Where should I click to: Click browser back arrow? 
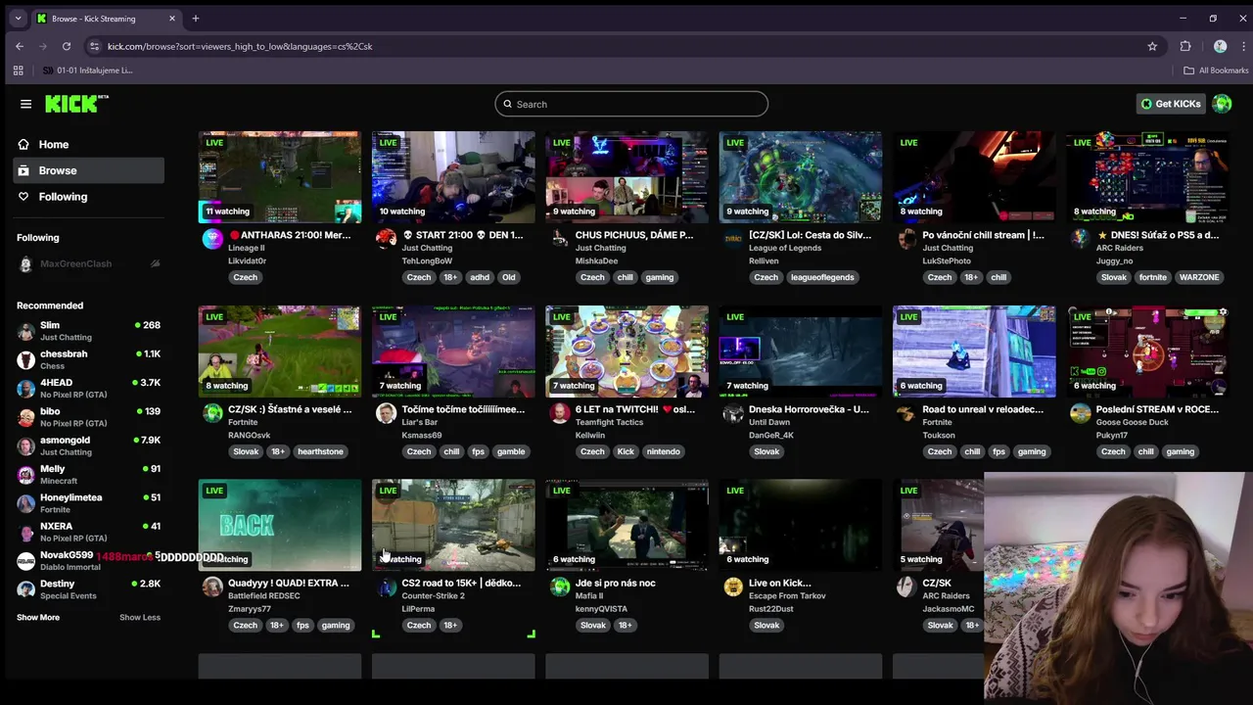(20, 46)
